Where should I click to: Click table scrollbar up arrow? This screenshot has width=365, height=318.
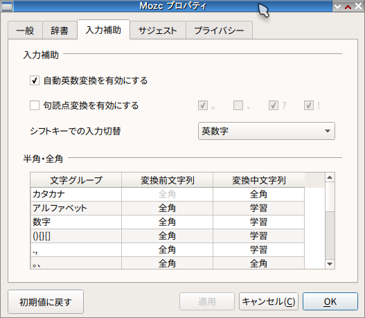tap(330, 177)
